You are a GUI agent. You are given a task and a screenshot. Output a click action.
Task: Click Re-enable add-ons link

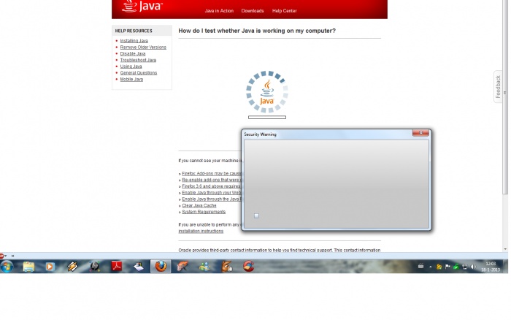[211, 180]
